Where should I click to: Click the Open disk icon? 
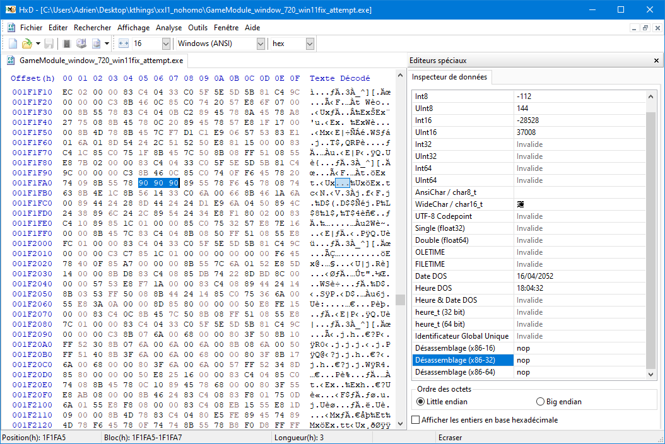tap(81, 44)
